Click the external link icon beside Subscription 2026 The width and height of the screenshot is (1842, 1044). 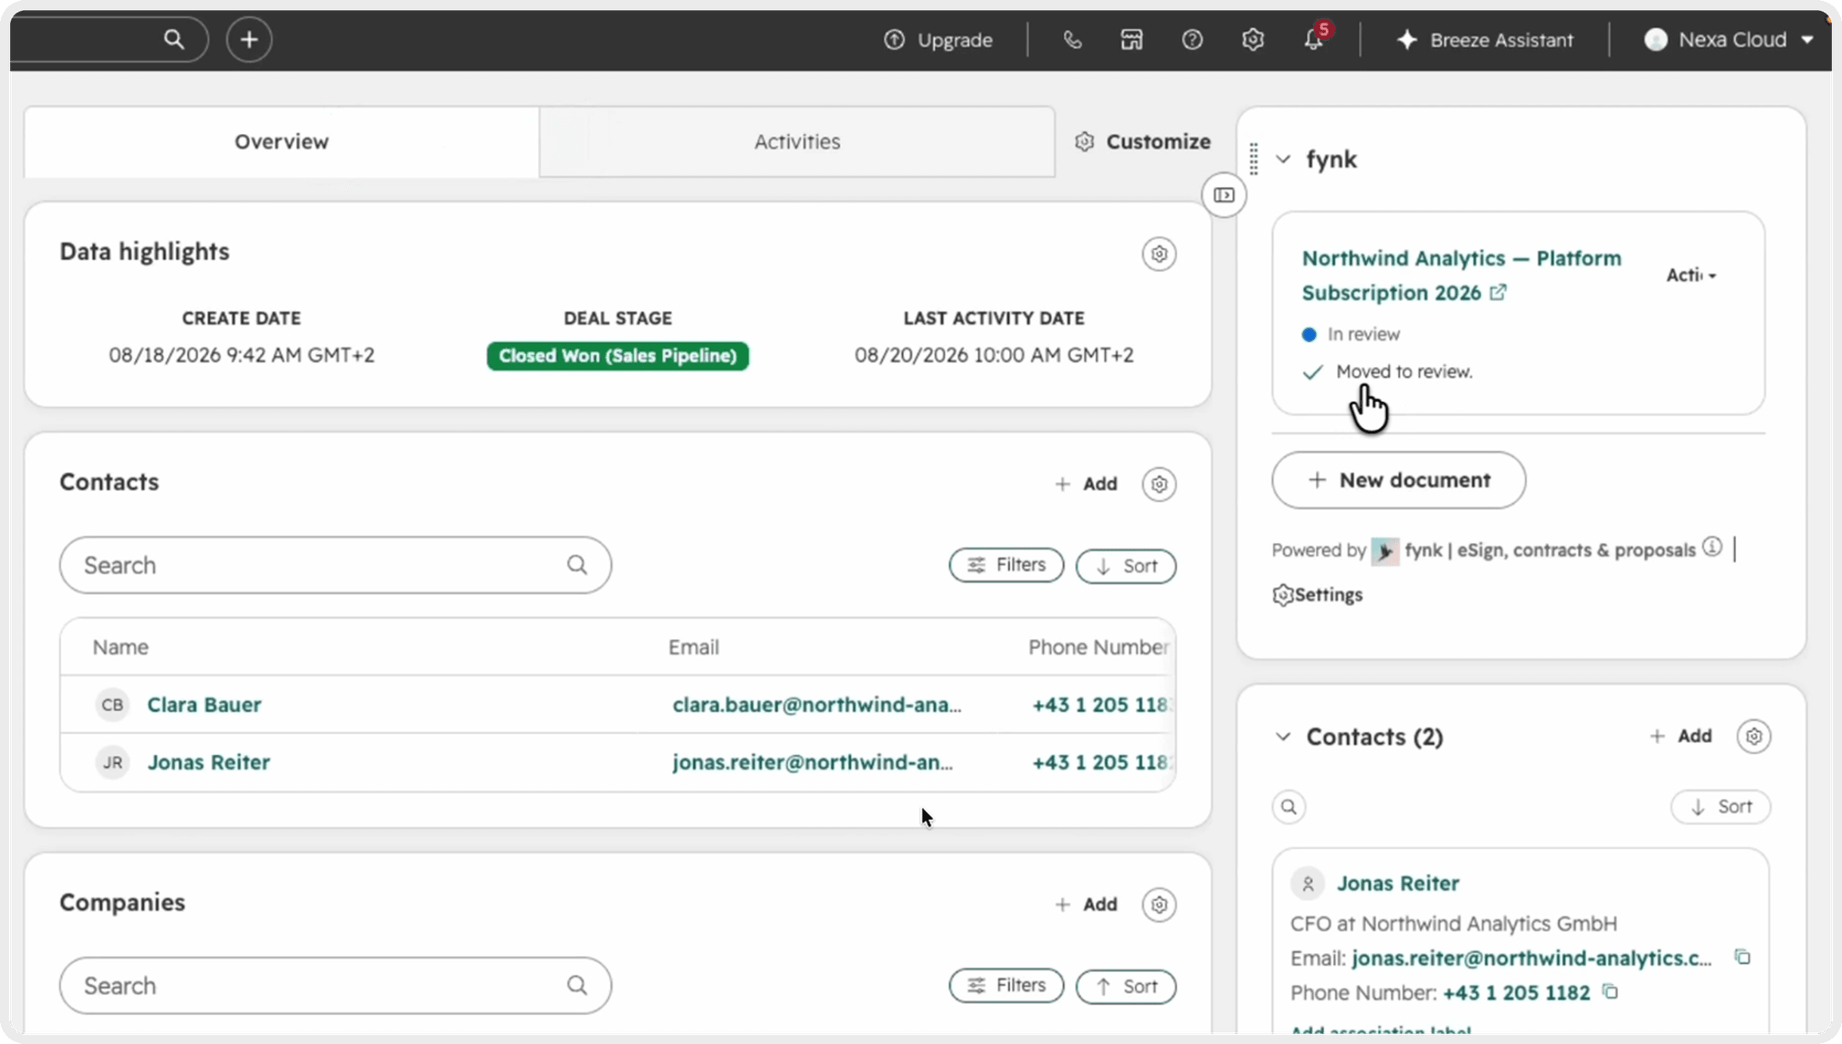click(x=1498, y=293)
